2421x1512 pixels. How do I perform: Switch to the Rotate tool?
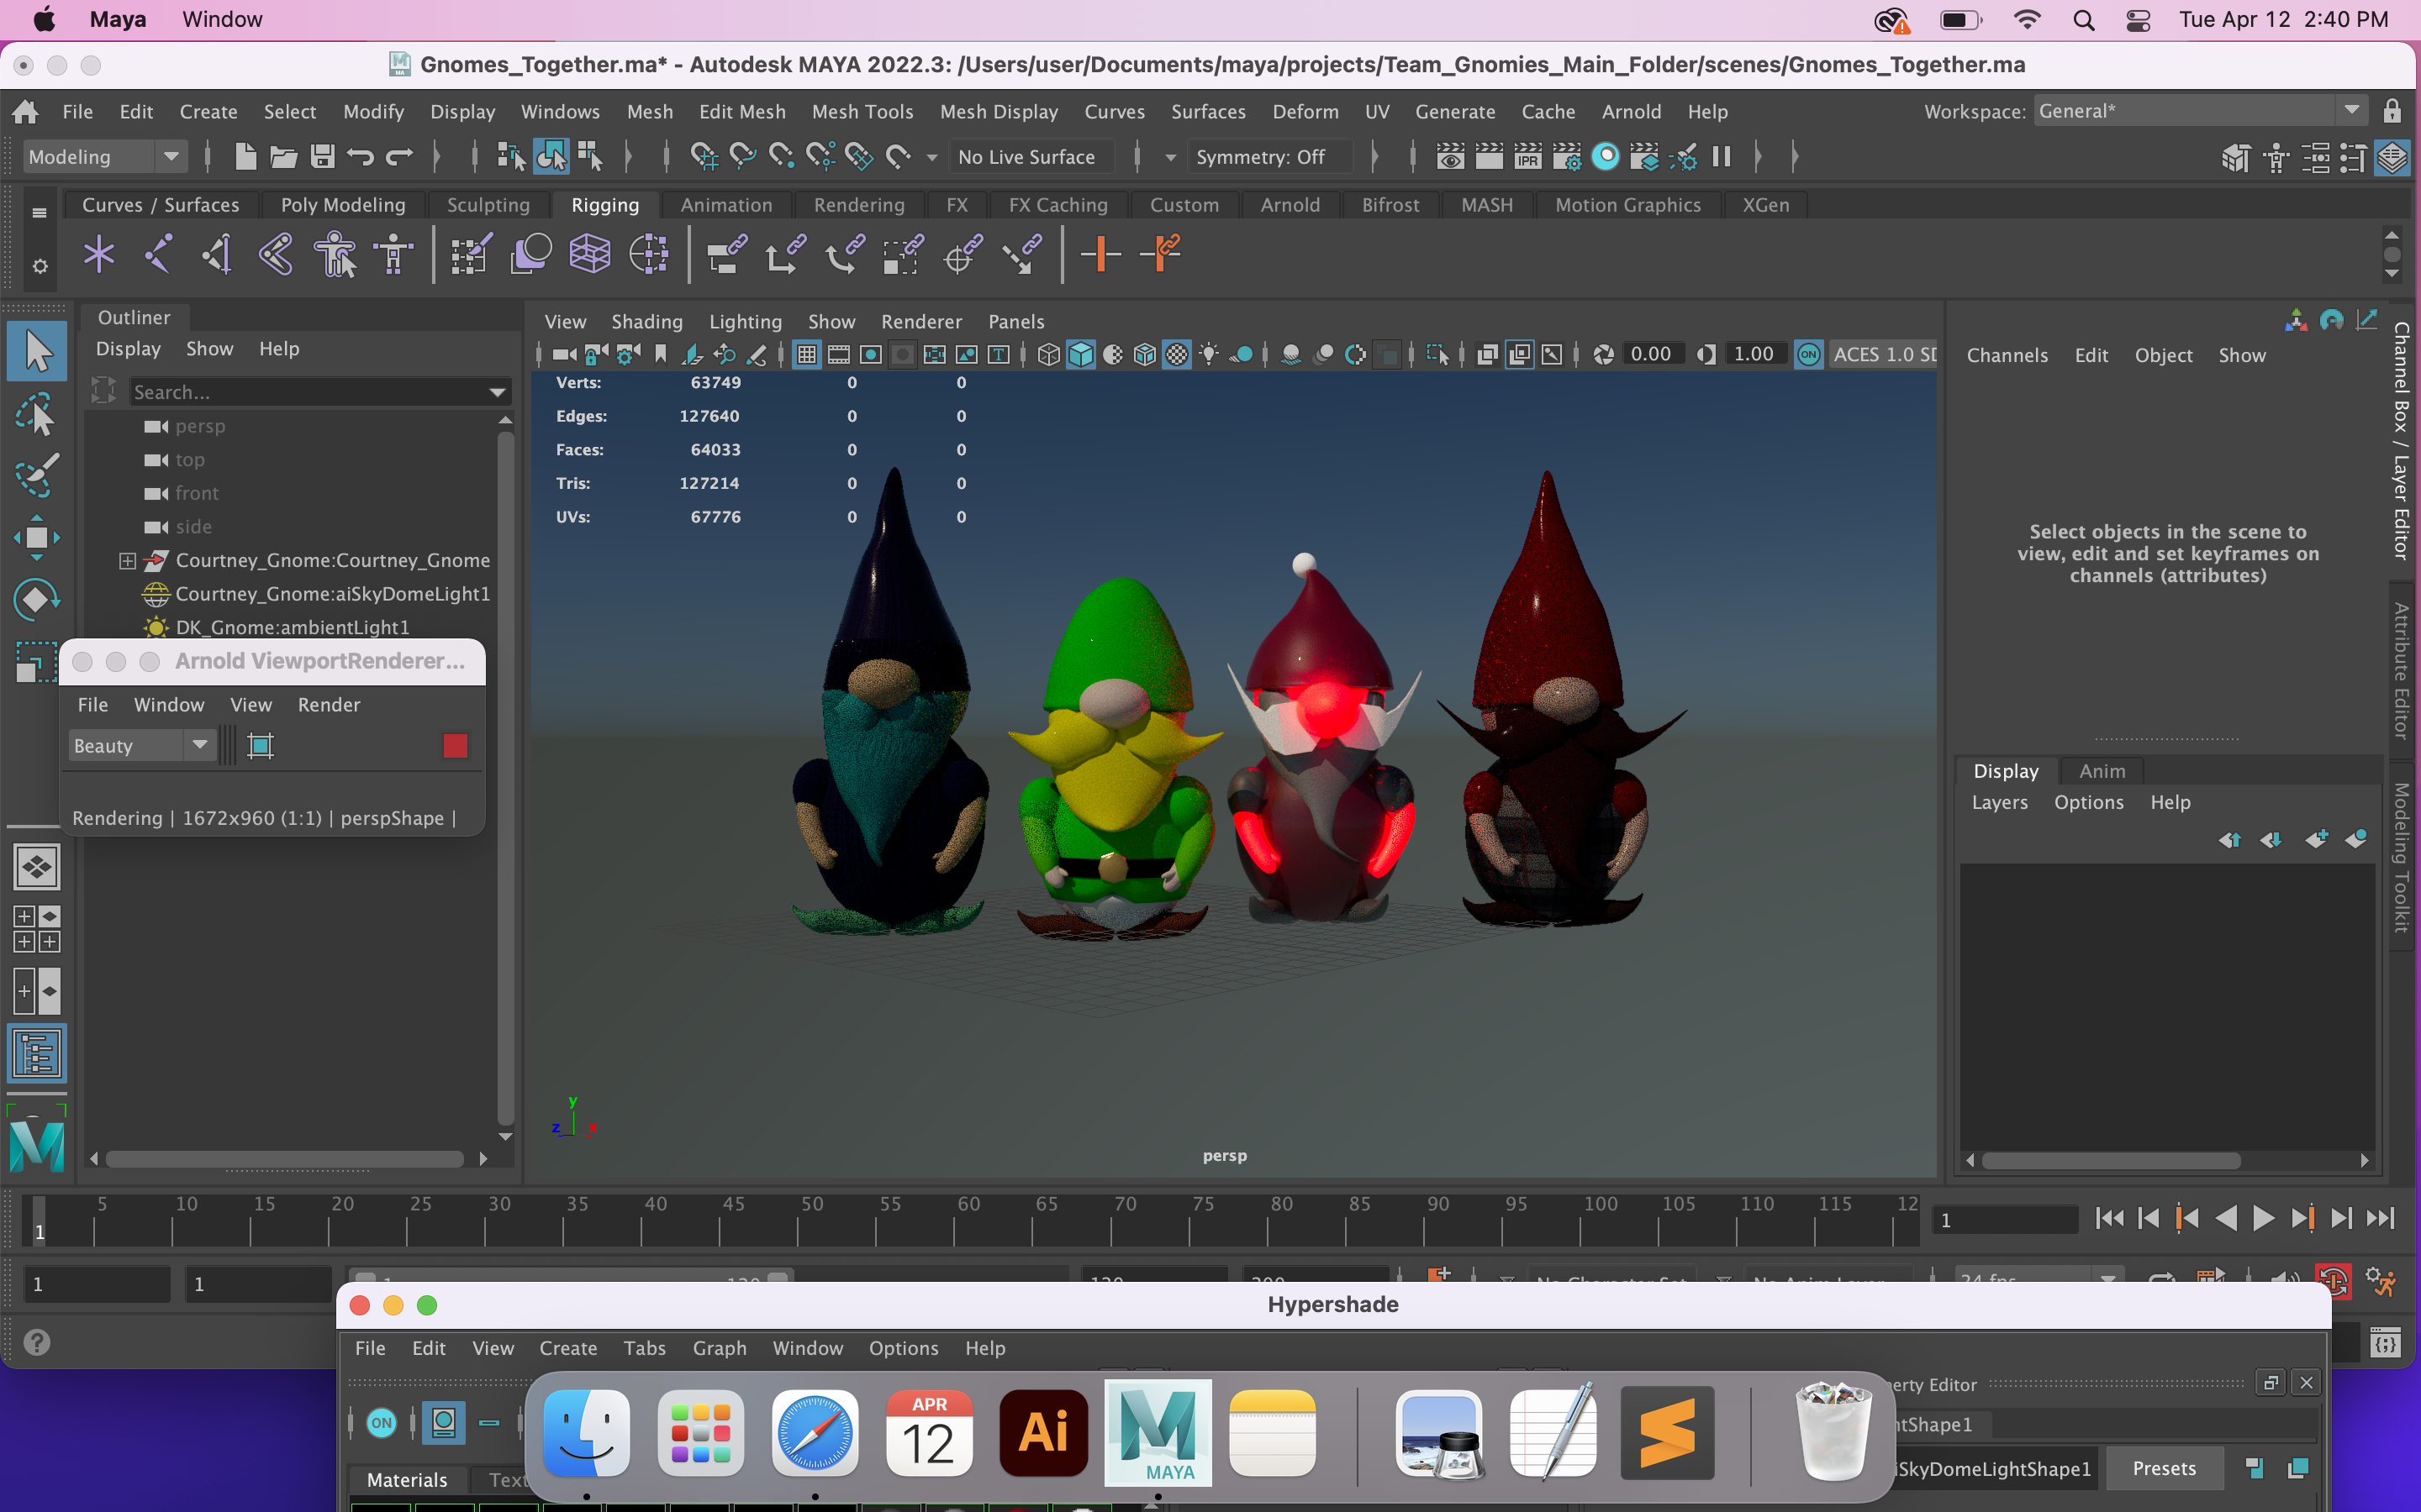click(x=36, y=598)
